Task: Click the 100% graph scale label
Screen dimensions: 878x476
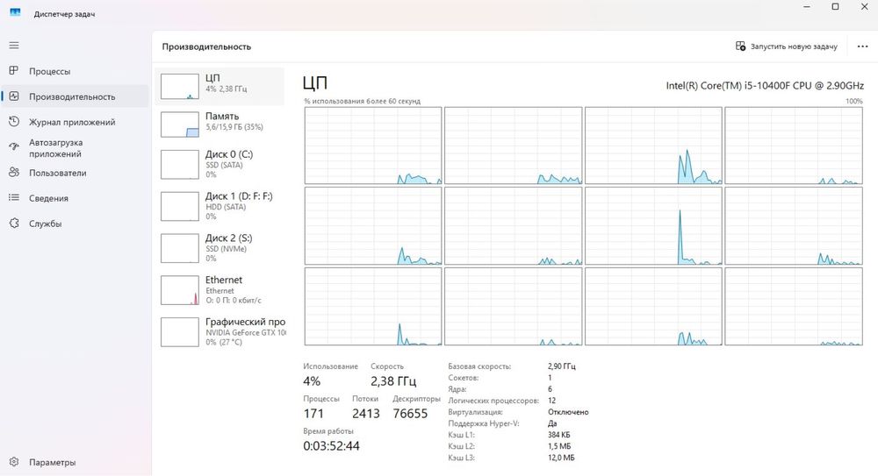Action: 854,101
